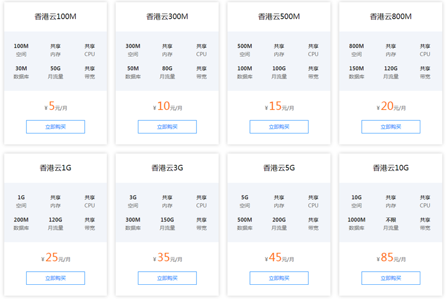Select the 香港云5G plan title
Image resolution: width=447 pixels, height=299 pixels.
(x=279, y=168)
